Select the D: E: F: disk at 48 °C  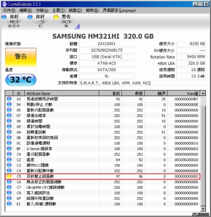14,21
